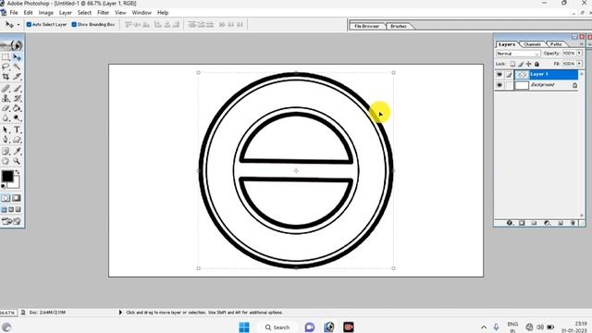Toggle lock image pixels brush checkbox

tap(521, 64)
